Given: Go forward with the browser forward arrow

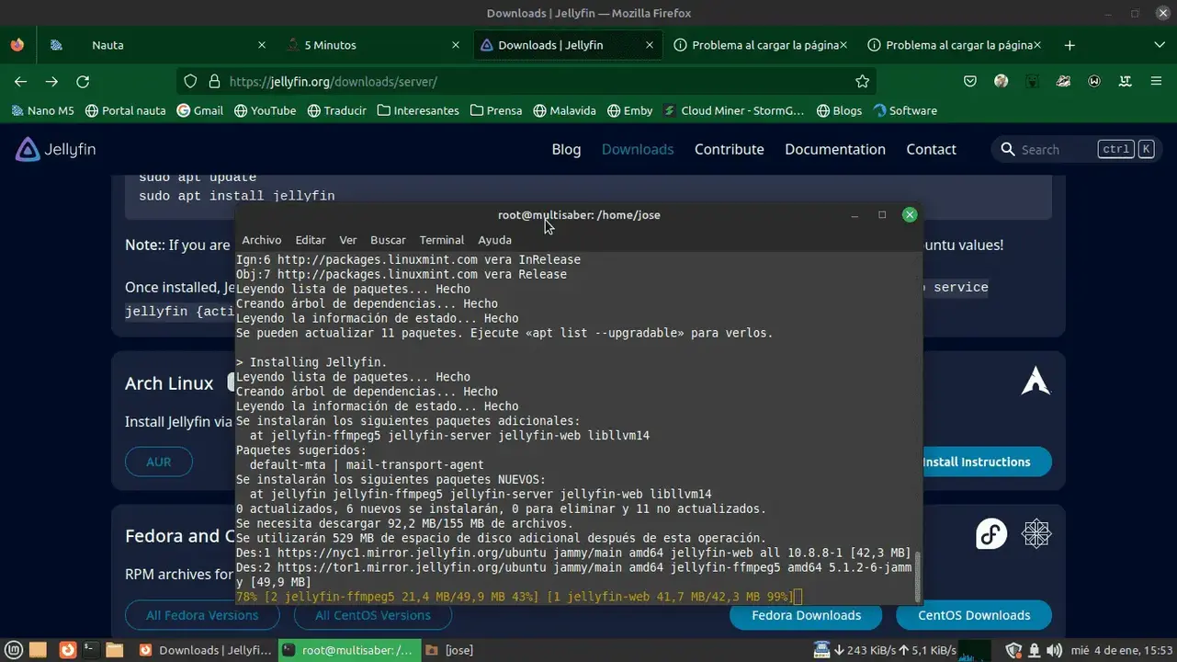Looking at the screenshot, I should (x=51, y=81).
